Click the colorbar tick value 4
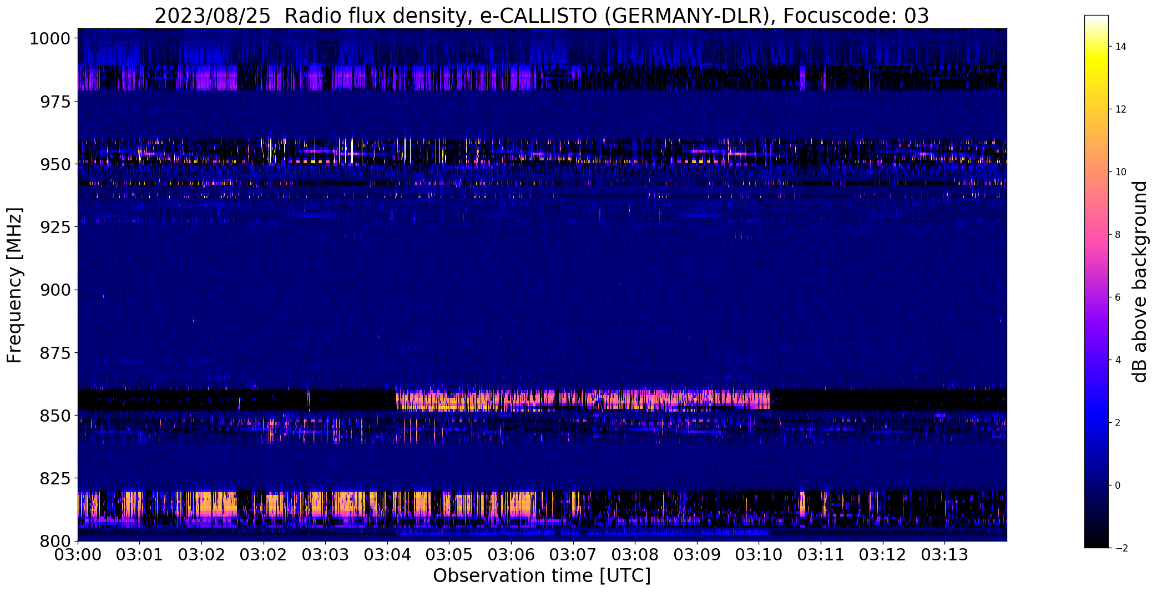The width and height of the screenshot is (1157, 592). 1118,360
